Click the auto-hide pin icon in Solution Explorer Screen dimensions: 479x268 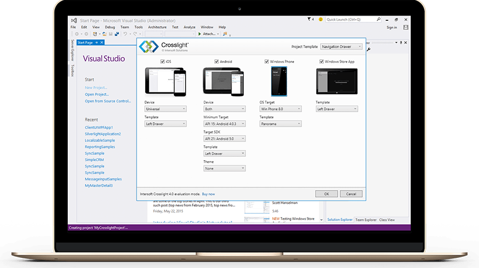click(x=401, y=43)
